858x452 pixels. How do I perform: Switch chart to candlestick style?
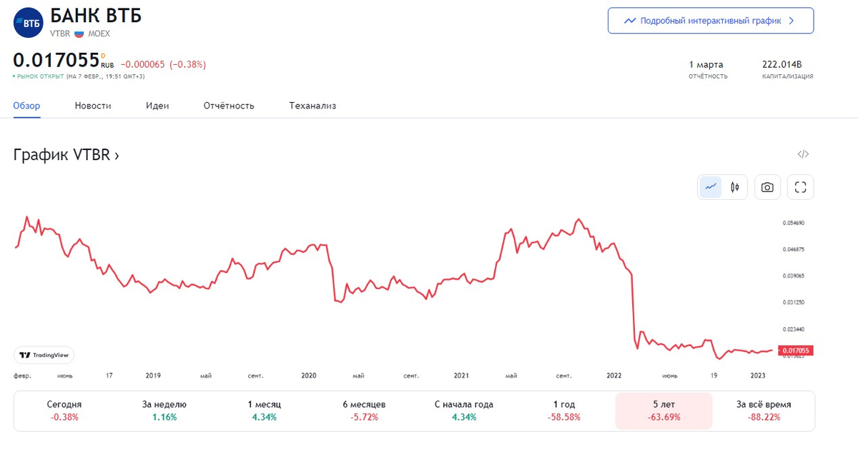(x=734, y=187)
